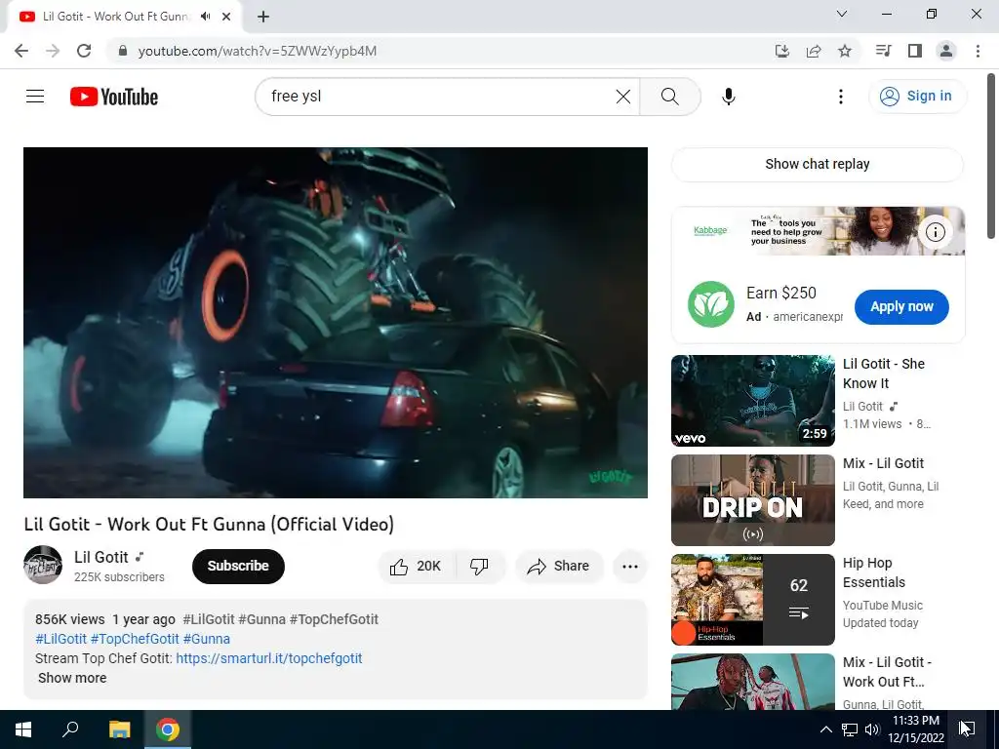The width and height of the screenshot is (999, 749).
Task: Open volume control in system tray
Action: click(x=872, y=729)
